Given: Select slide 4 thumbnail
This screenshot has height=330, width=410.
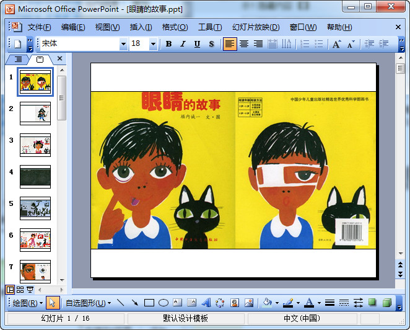Looking at the screenshot, I should tap(35, 177).
